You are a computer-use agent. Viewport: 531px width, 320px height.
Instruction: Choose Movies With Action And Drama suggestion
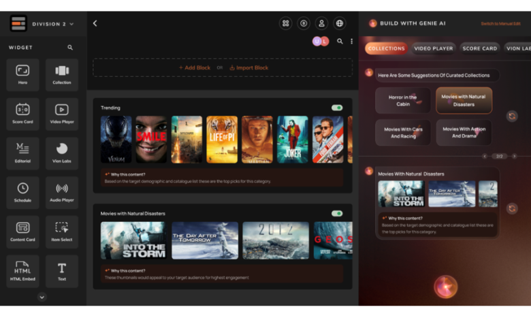(x=464, y=133)
